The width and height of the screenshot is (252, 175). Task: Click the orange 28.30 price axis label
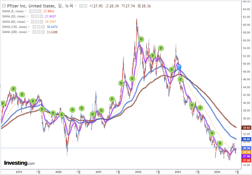pos(246,152)
